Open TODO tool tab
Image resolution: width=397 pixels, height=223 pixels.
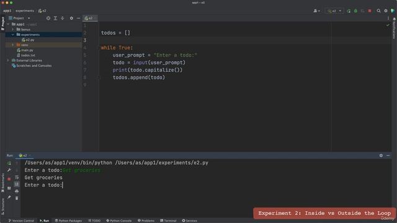tap(94, 221)
